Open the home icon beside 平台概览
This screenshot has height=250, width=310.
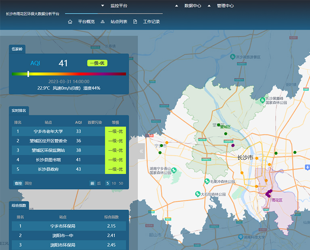tap(70, 22)
